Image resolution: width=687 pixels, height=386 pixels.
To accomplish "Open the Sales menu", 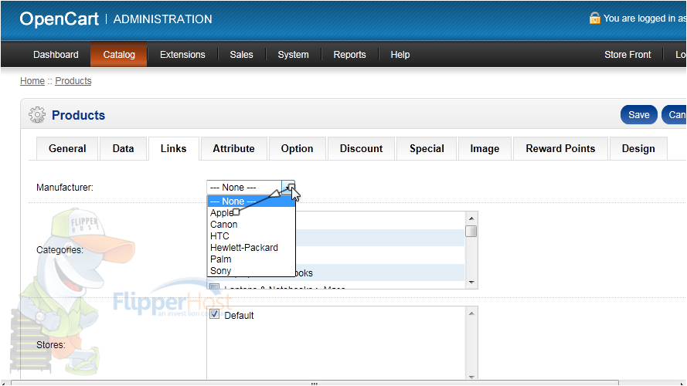I will pos(241,55).
